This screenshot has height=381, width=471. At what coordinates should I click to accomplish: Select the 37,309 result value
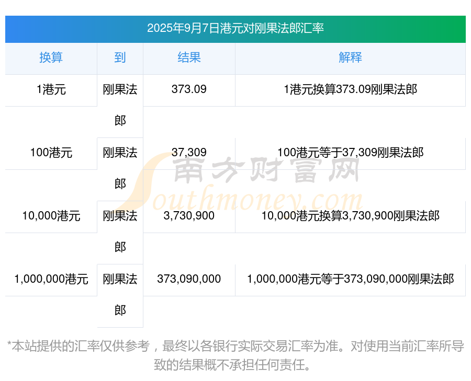(189, 153)
